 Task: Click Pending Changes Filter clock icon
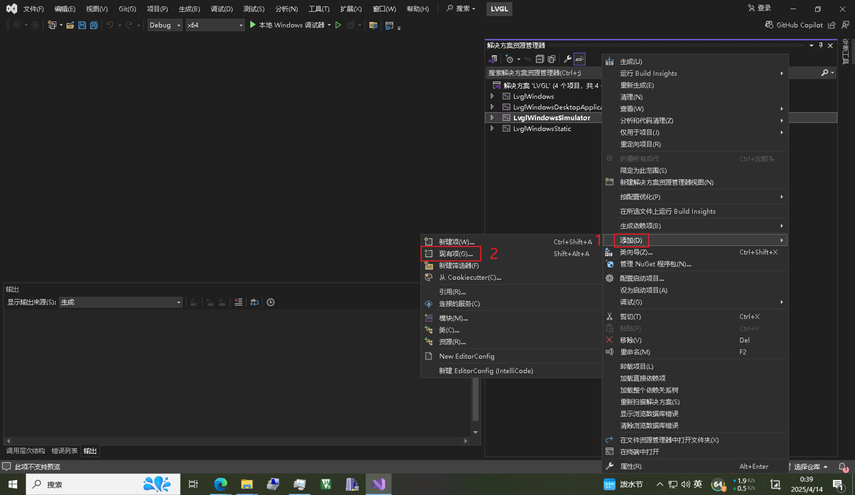point(509,59)
